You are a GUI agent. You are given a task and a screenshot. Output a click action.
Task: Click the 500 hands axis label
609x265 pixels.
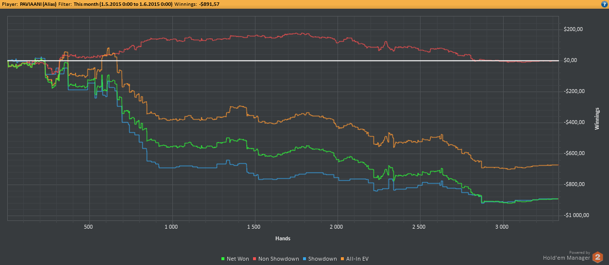(88, 227)
